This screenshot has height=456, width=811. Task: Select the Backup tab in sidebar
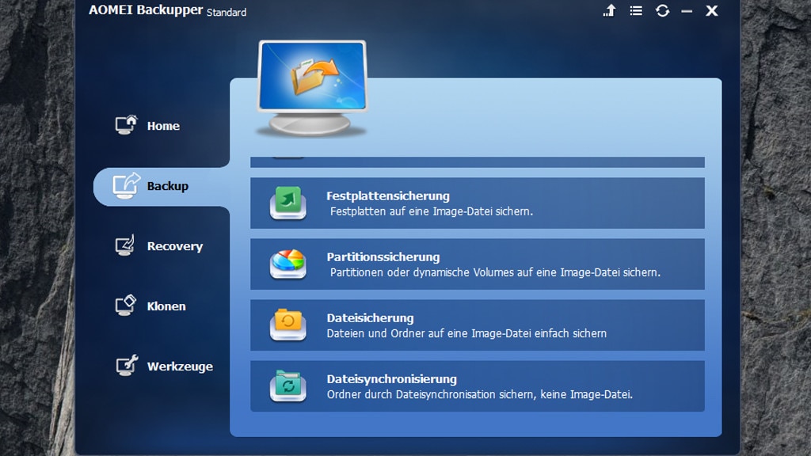162,187
